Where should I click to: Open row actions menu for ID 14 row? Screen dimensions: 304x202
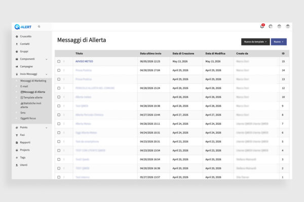tap(64, 70)
